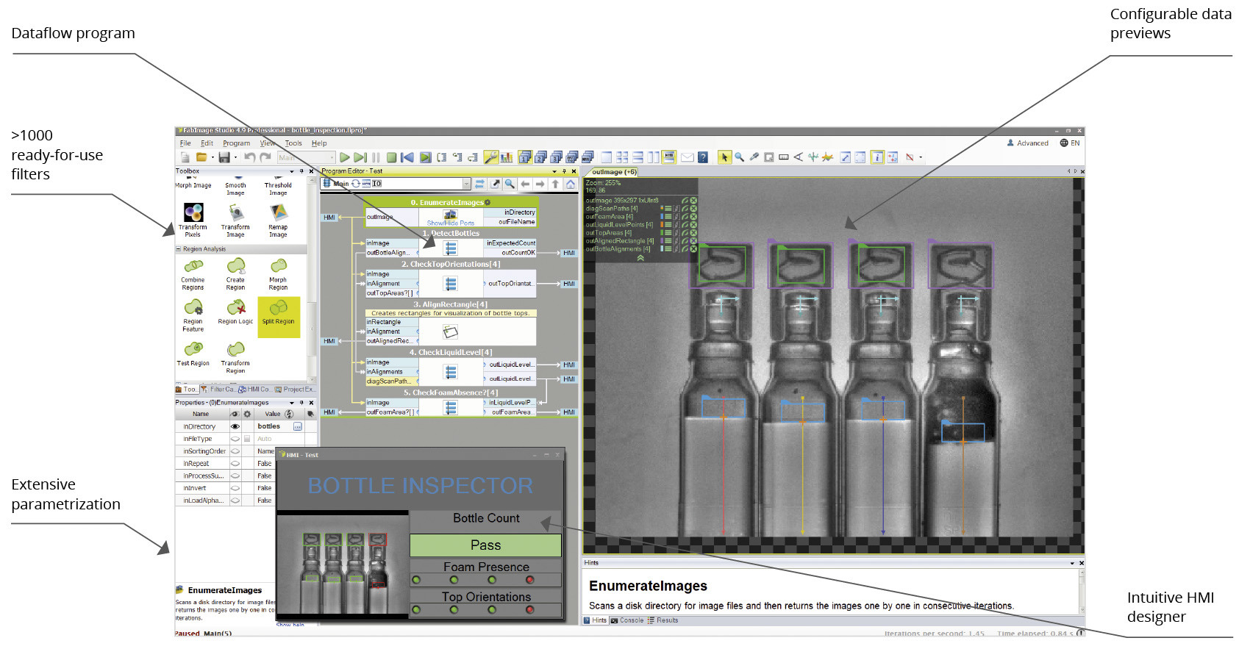Toggle preview layout 2 button
Screen dimensions: 1250x649
540,157
